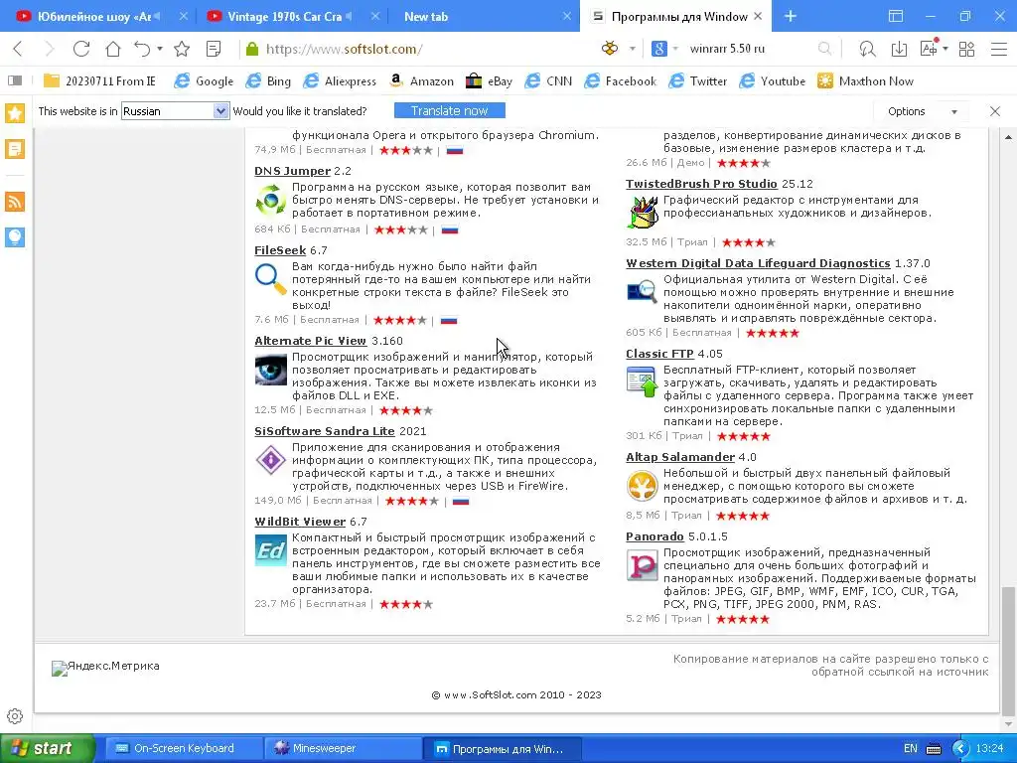
Task: Open the DNS Jumper link
Action: (x=293, y=171)
